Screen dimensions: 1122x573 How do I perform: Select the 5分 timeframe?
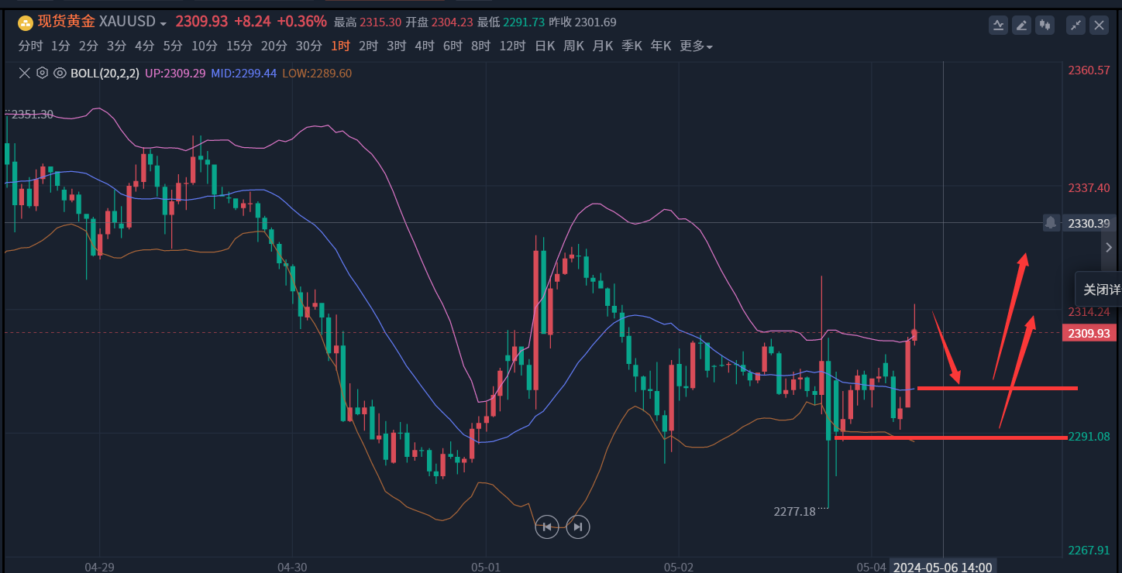click(x=172, y=46)
